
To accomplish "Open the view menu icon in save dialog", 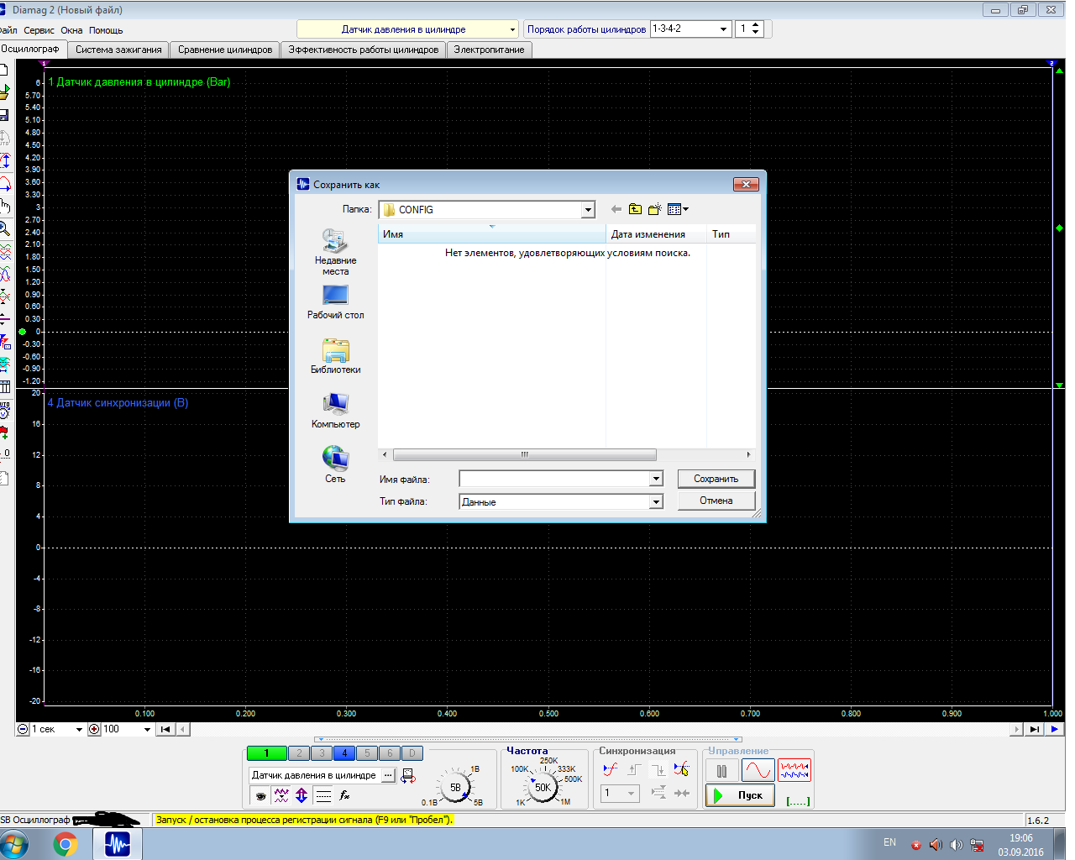I will tap(678, 209).
